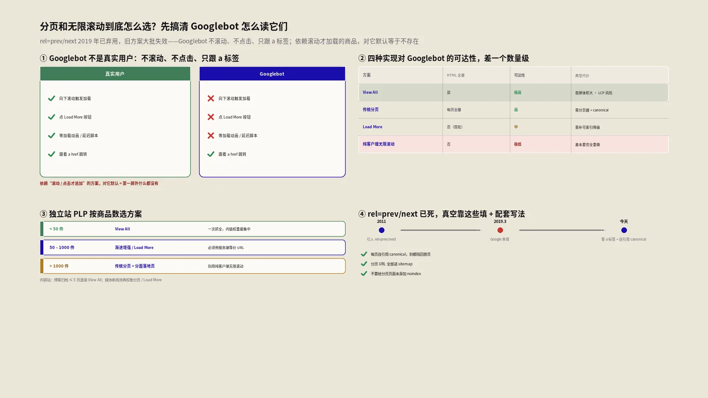Click the 中 reachability cell in Load More row

(x=516, y=127)
